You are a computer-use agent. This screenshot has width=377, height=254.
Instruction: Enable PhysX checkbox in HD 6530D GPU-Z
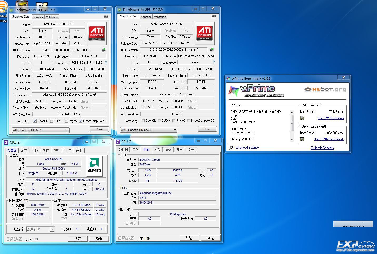(174, 121)
